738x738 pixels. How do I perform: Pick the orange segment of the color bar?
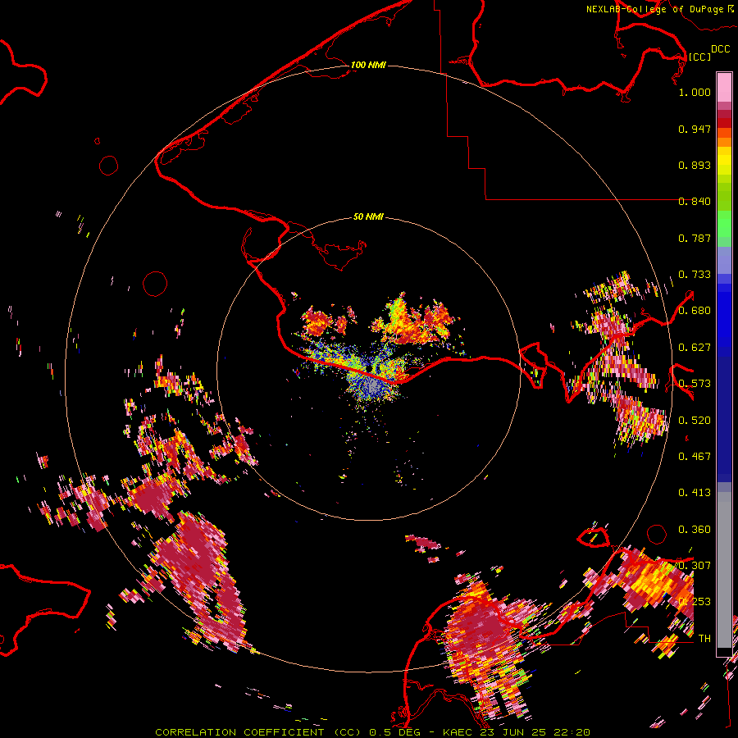point(724,141)
